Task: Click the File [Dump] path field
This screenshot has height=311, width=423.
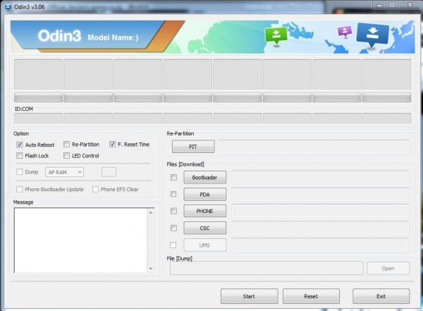Action: pyautogui.click(x=266, y=269)
